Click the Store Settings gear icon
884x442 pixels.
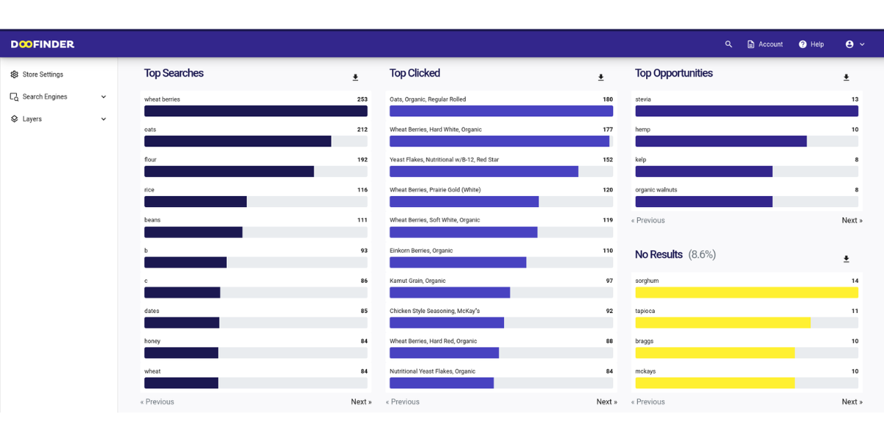pos(14,74)
